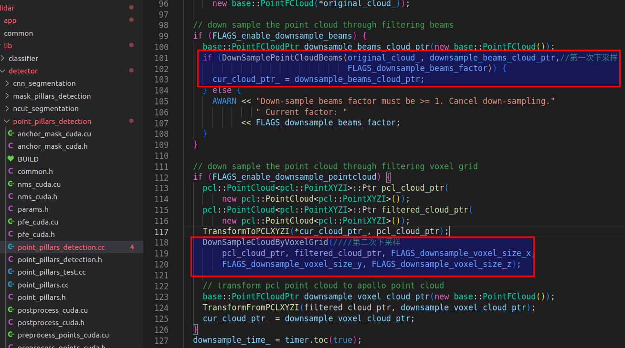Open anchor_mask_cuda.cu file icon
The width and height of the screenshot is (625, 348).
click(x=11, y=134)
